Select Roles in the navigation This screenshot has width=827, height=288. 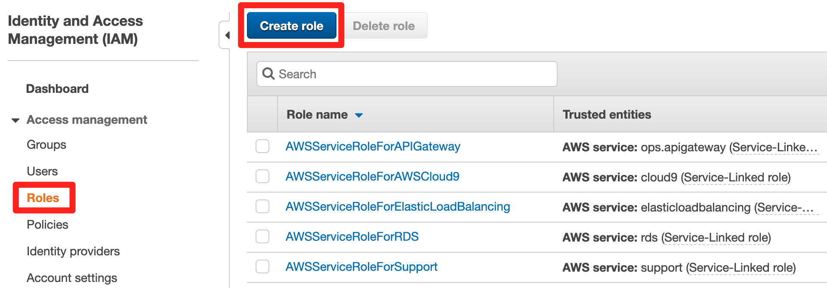43,198
